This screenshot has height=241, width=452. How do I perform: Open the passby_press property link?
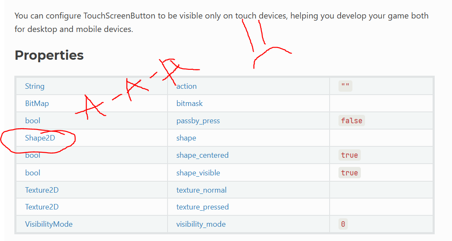[x=198, y=121]
